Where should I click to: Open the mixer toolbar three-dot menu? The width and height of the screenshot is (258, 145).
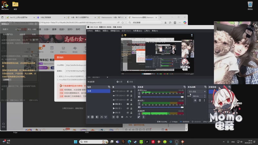tap(143, 117)
